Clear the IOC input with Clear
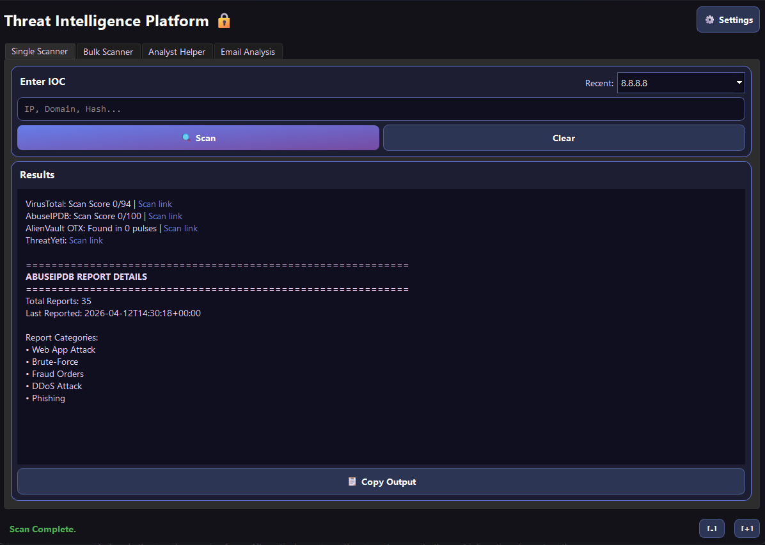 point(564,138)
